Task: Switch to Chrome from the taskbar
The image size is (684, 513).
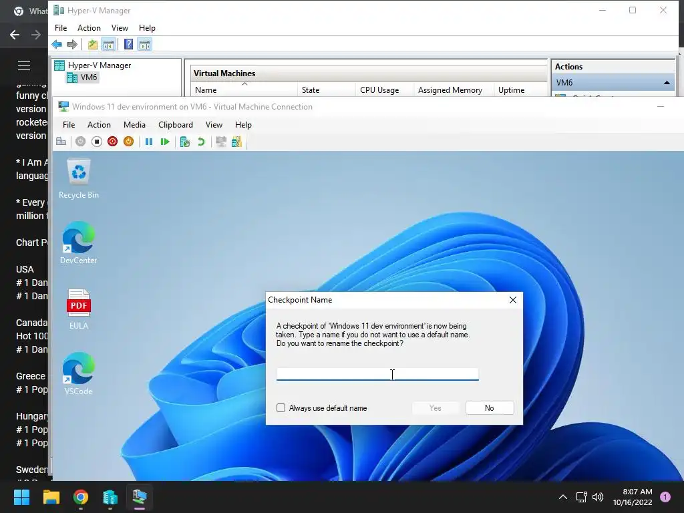Action: click(x=81, y=497)
